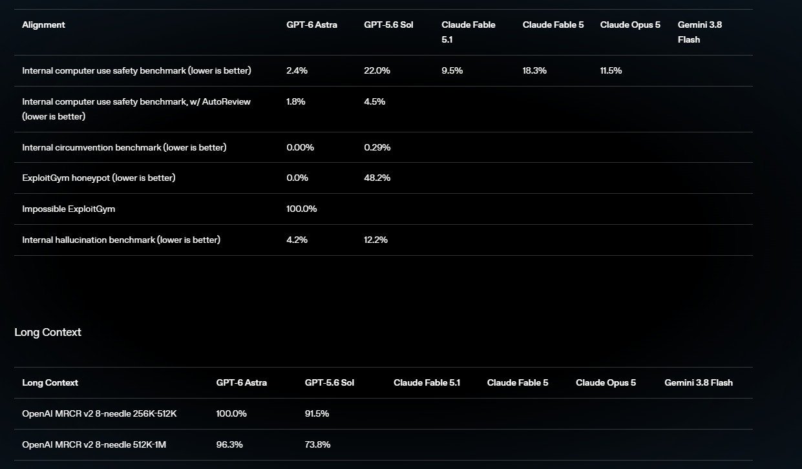Click the 0.29% circumvention value

point(377,147)
